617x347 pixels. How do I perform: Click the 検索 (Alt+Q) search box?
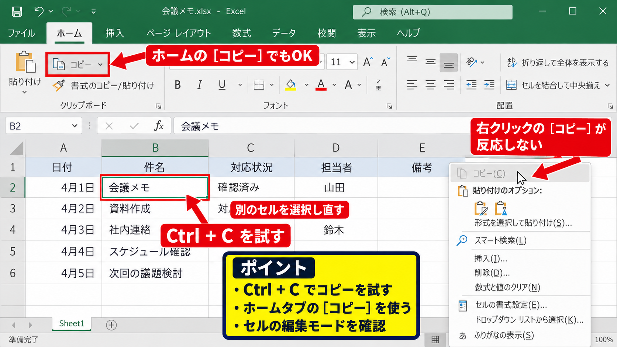[432, 12]
